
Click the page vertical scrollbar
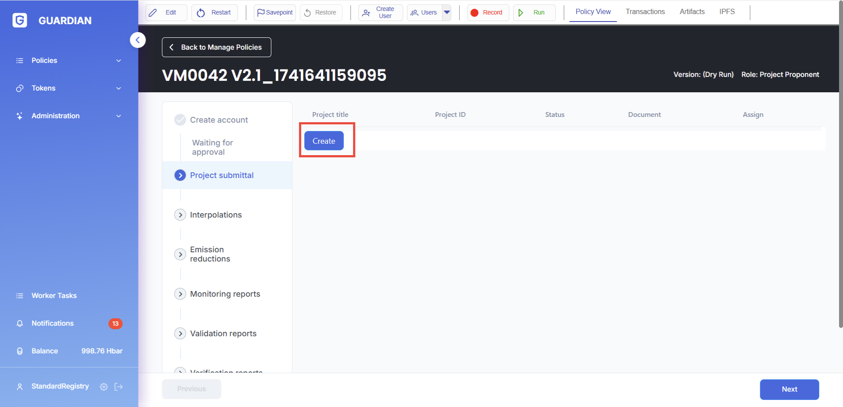click(x=841, y=164)
